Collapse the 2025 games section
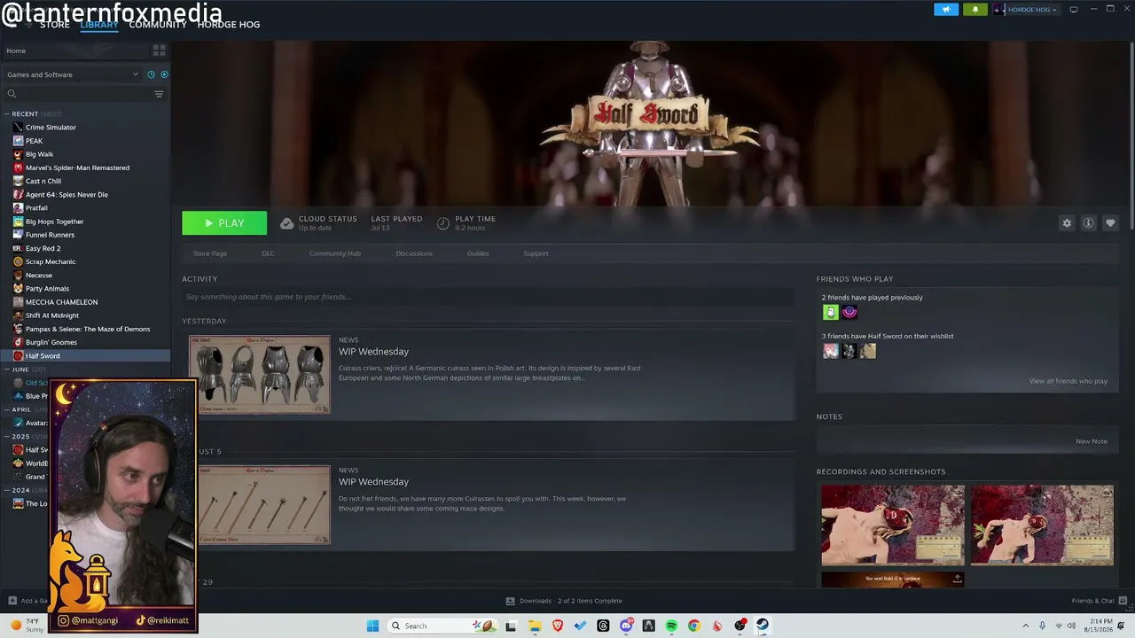The image size is (1135, 638). point(7,437)
